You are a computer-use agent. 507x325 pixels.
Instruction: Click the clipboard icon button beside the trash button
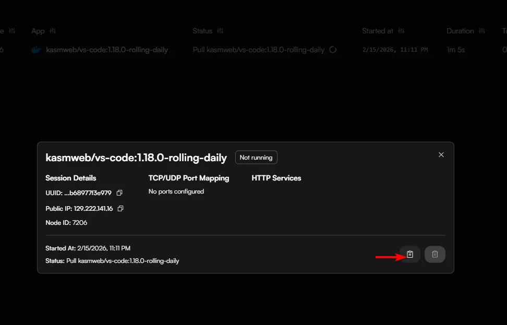point(410,254)
